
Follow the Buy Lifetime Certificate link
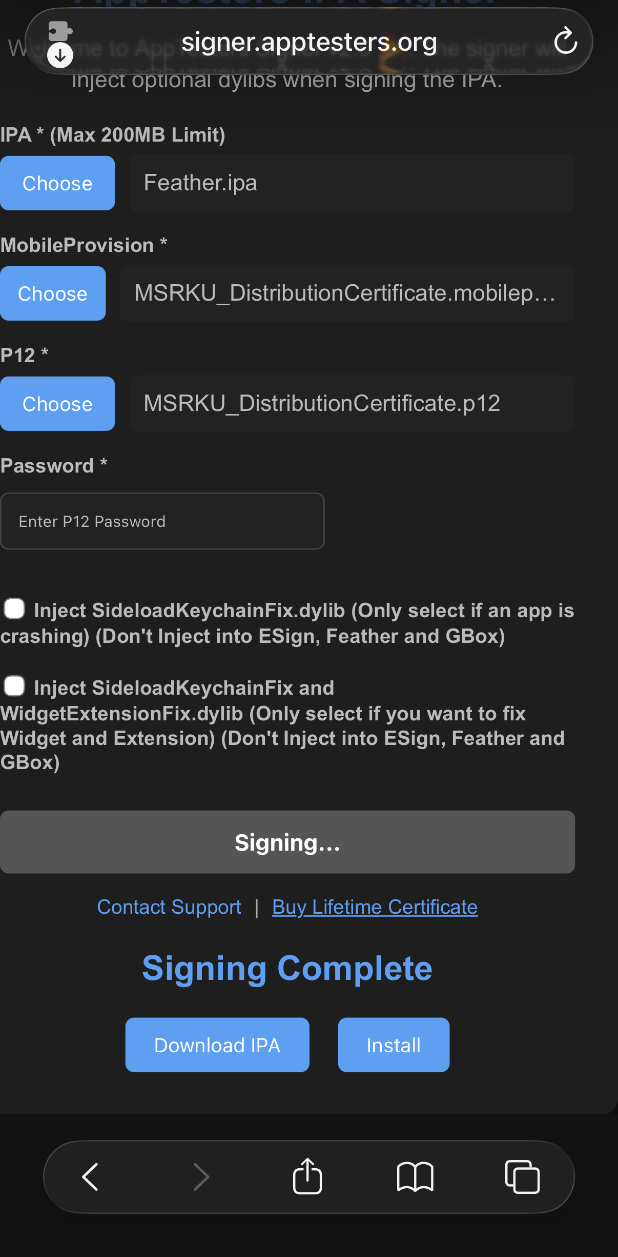coord(375,907)
